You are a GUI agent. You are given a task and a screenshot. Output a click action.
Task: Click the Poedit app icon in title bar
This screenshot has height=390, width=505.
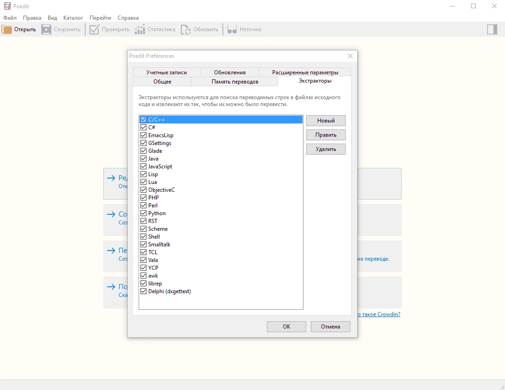7,6
